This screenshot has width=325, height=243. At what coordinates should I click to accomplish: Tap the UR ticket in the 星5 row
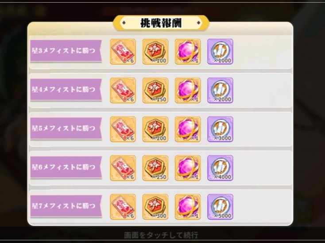[x=123, y=129]
